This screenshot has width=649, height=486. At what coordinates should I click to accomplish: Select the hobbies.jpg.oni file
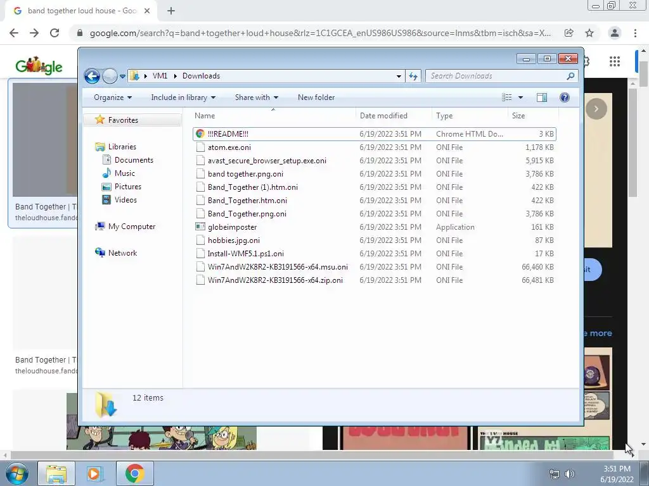[x=374, y=240]
